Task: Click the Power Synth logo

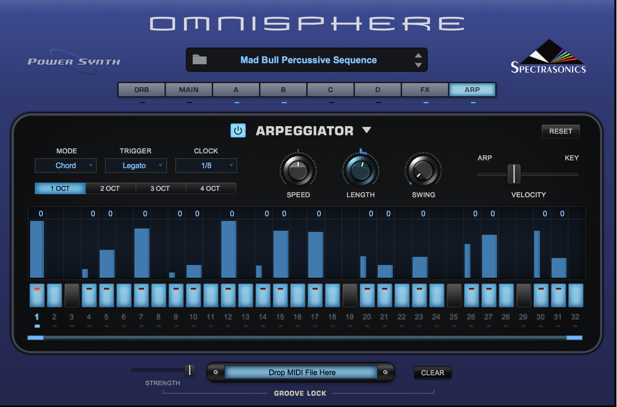Action: [74, 62]
